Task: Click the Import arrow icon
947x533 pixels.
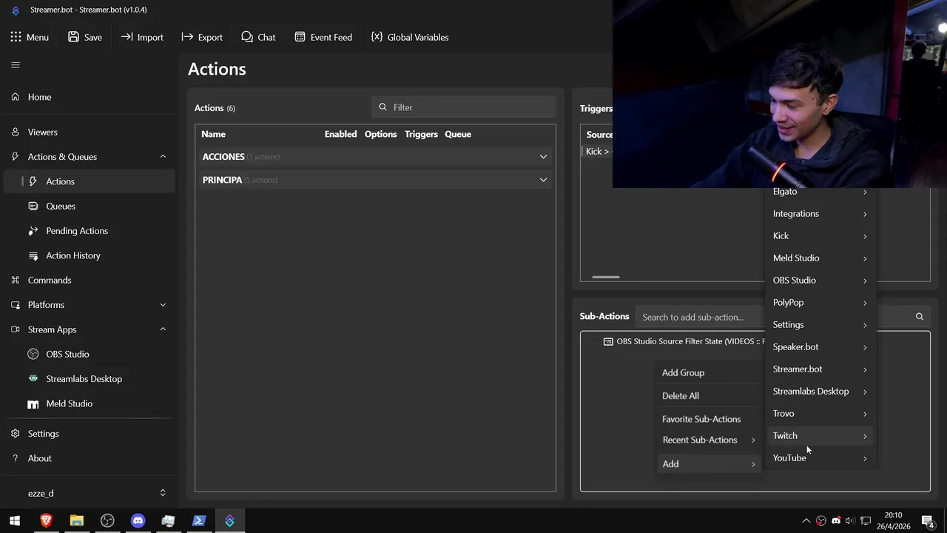Action: coord(127,36)
